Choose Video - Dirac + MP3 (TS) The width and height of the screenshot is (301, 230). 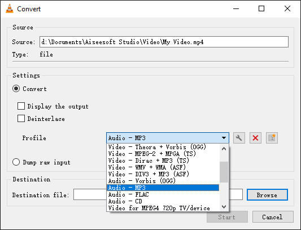point(163,160)
